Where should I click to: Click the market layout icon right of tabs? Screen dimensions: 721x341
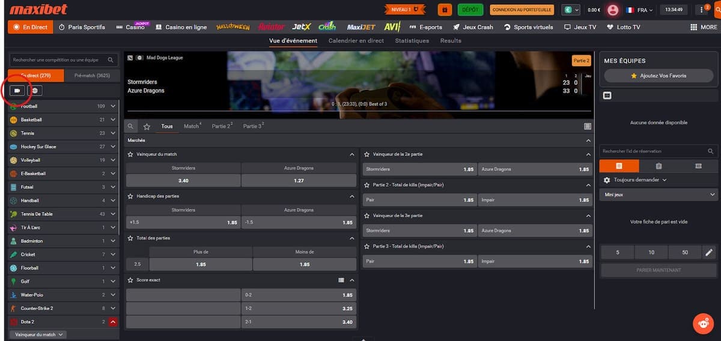tap(588, 127)
